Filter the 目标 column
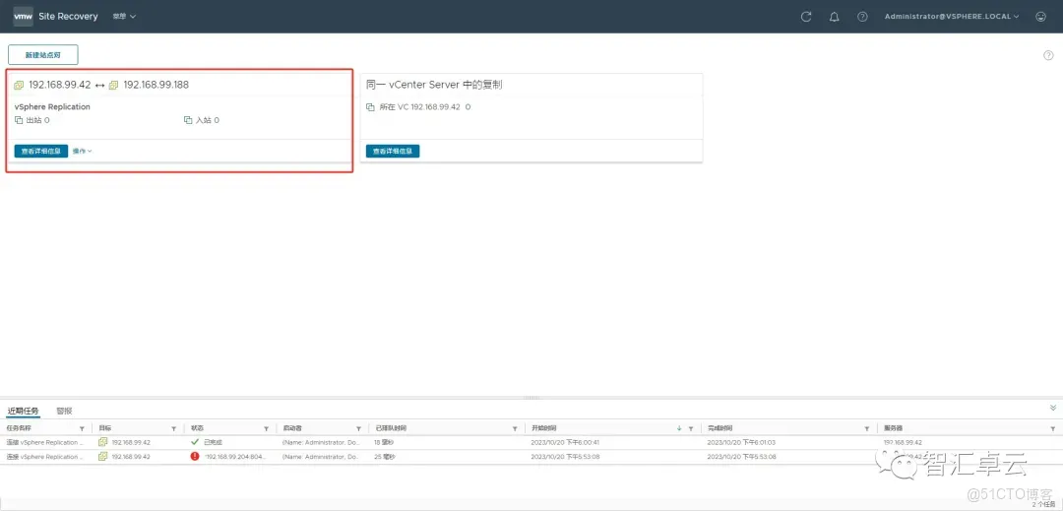The image size is (1063, 511). [173, 428]
